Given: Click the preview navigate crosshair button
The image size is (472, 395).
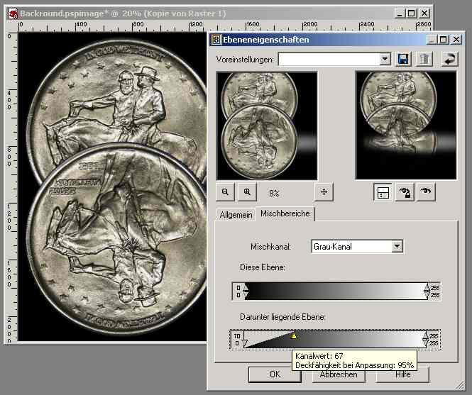Looking at the screenshot, I should tap(324, 191).
